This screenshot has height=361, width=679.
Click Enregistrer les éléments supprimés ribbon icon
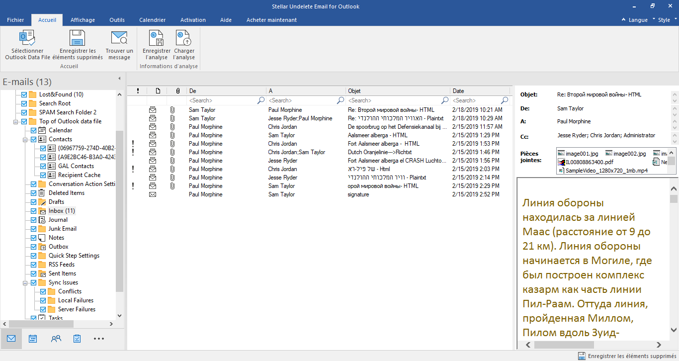coord(78,38)
